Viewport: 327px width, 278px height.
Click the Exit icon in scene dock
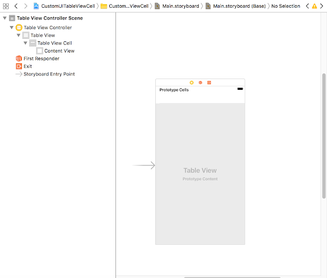pos(209,83)
